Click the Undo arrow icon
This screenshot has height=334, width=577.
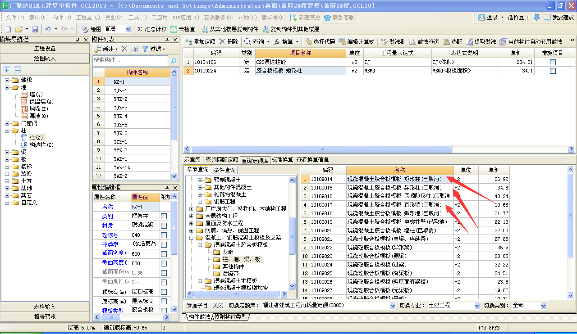tap(48, 29)
